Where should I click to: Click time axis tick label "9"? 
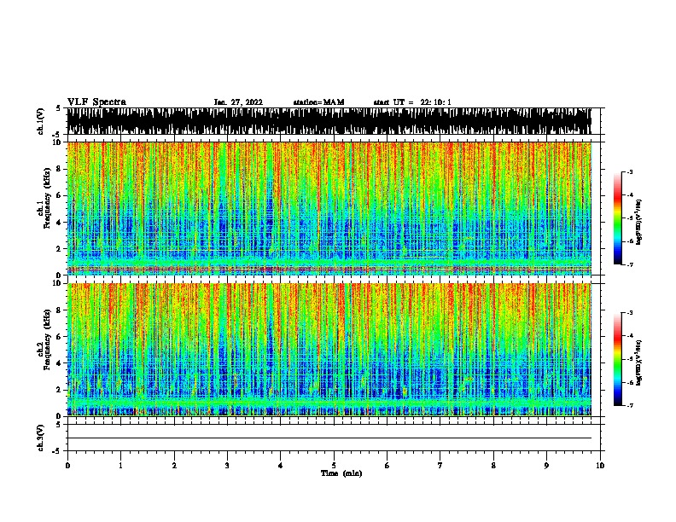click(x=546, y=466)
